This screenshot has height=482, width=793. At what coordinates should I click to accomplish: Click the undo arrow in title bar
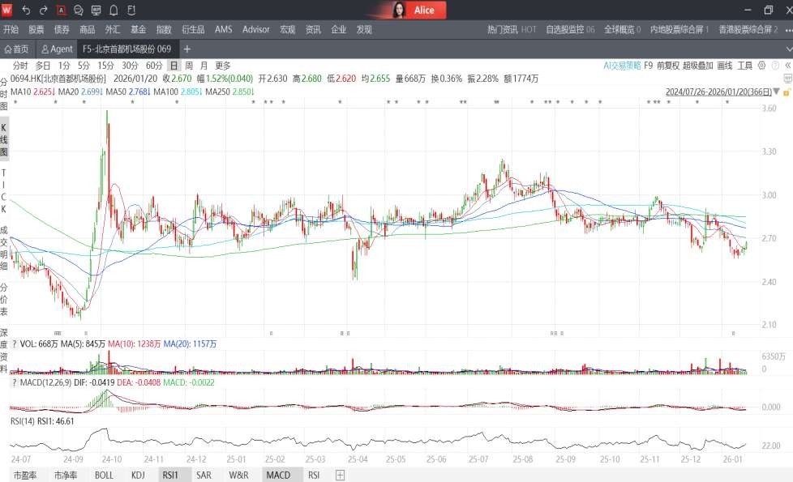click(26, 11)
